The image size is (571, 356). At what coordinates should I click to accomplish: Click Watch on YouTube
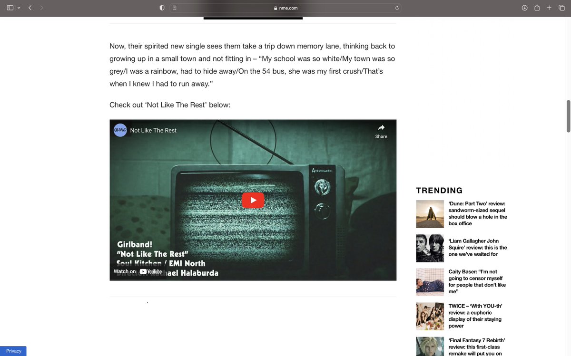click(138, 271)
